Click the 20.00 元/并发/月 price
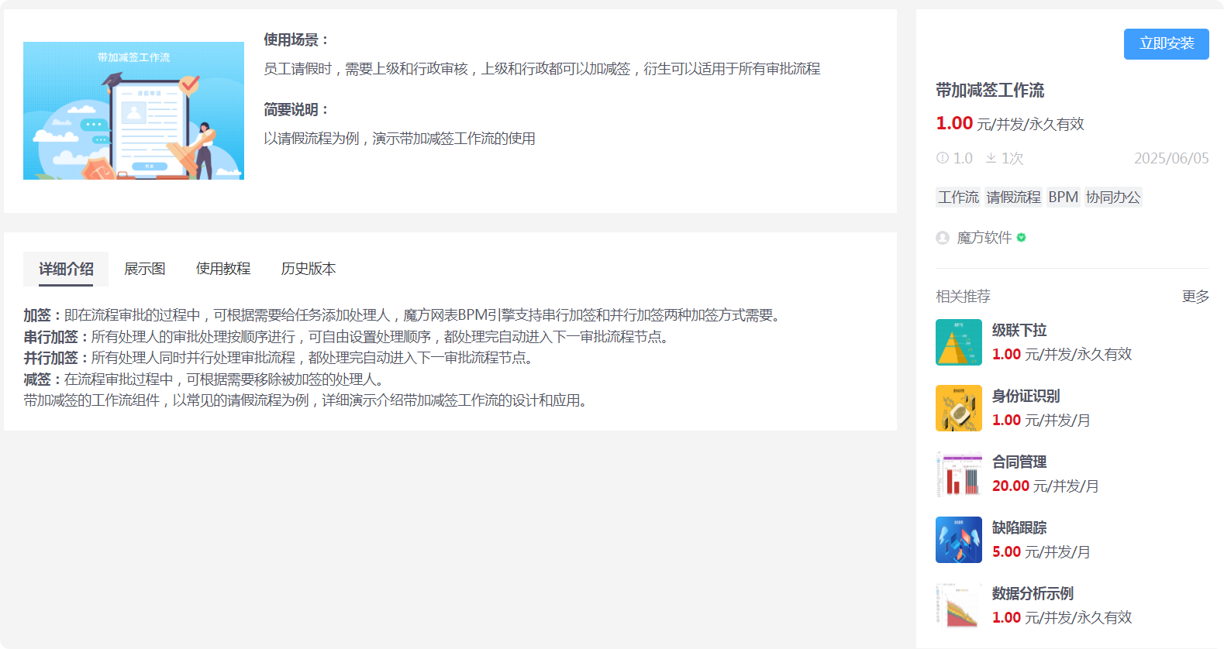The image size is (1224, 649). pos(1045,486)
